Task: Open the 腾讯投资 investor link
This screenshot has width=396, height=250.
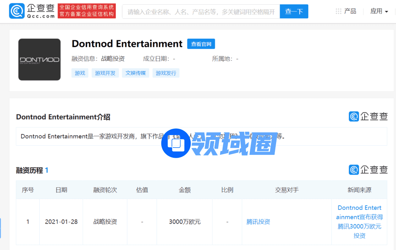Action: (258, 222)
